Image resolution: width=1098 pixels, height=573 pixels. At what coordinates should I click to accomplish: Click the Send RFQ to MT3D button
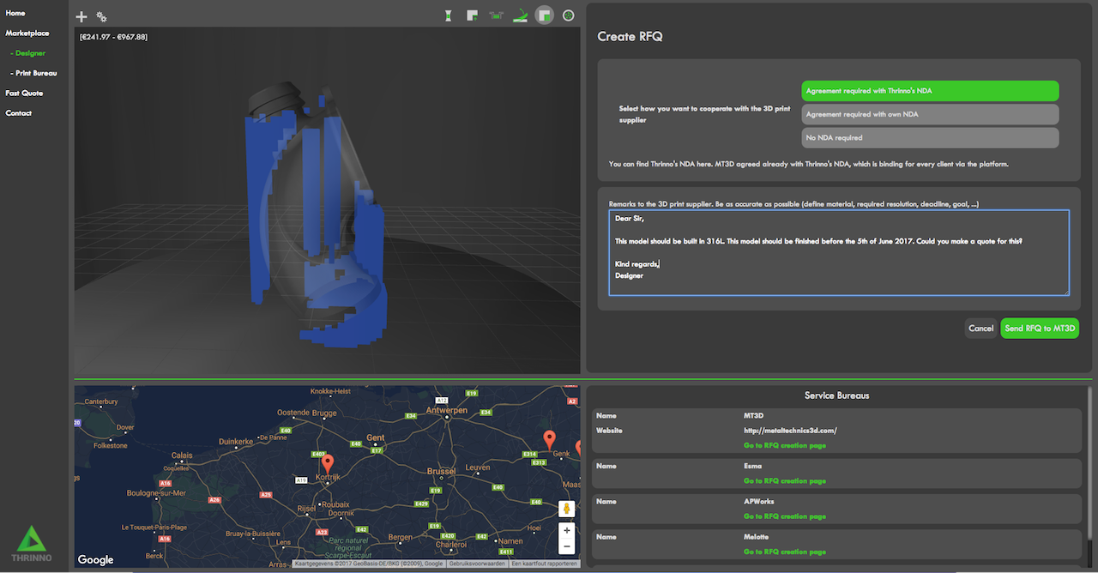(1040, 329)
